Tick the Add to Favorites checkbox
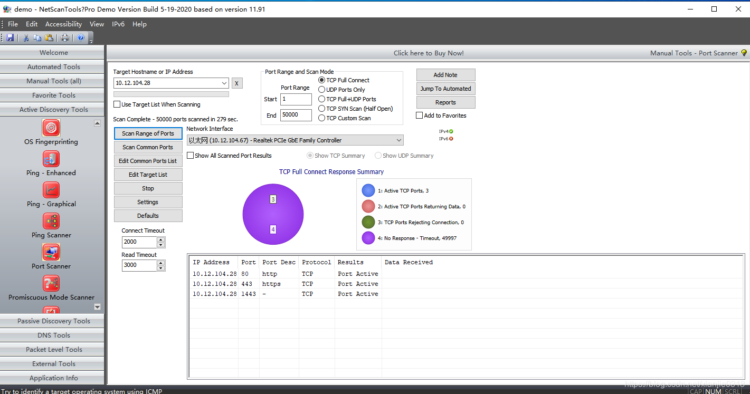Screen dimensions: 750x394 point(420,116)
